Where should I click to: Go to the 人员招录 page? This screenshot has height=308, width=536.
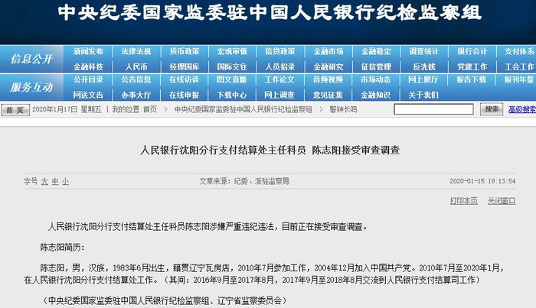(280, 66)
